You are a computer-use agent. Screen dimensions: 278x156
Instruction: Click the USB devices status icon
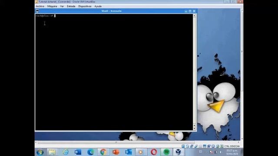pyautogui.click(x=196, y=146)
